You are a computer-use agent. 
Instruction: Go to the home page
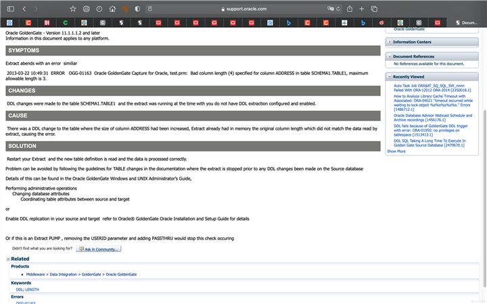point(112,9)
